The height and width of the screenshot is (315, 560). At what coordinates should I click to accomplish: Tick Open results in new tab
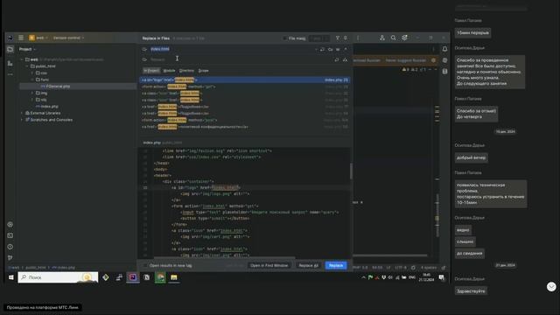(145, 266)
